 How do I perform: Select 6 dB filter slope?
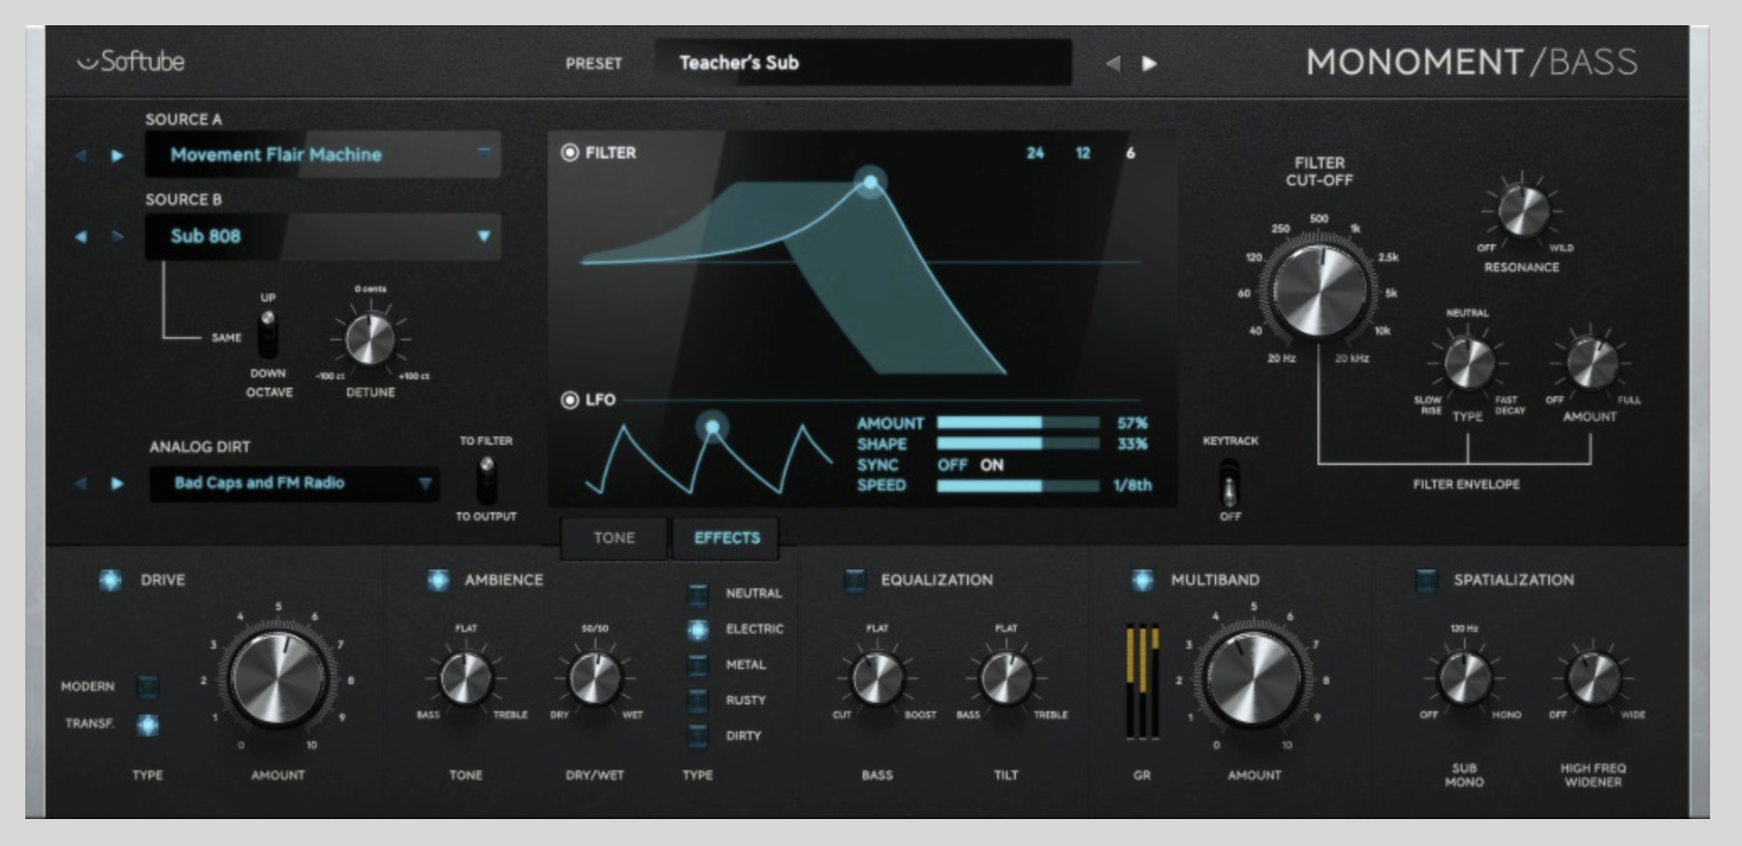click(1130, 153)
